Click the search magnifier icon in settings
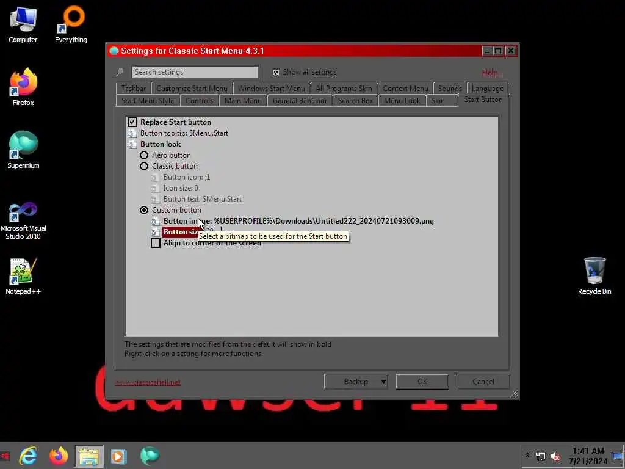Viewport: 625px width, 469px height. 120,72
